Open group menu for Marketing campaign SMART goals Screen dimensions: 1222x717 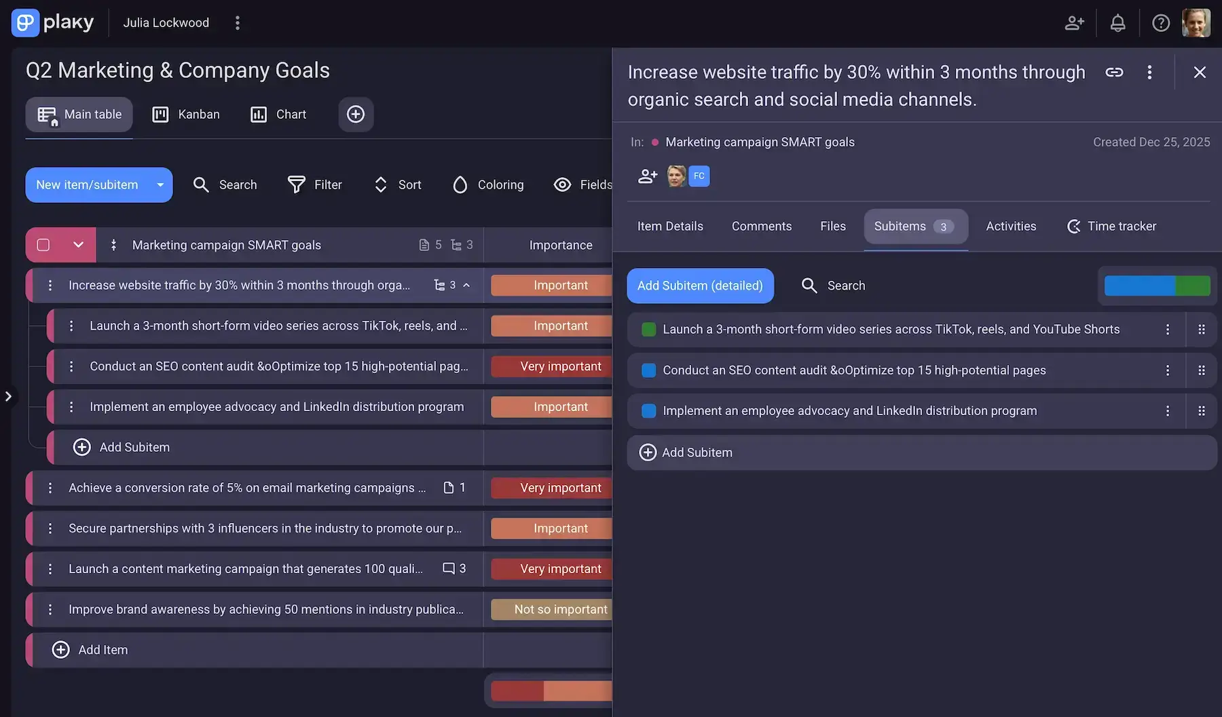[x=113, y=245]
